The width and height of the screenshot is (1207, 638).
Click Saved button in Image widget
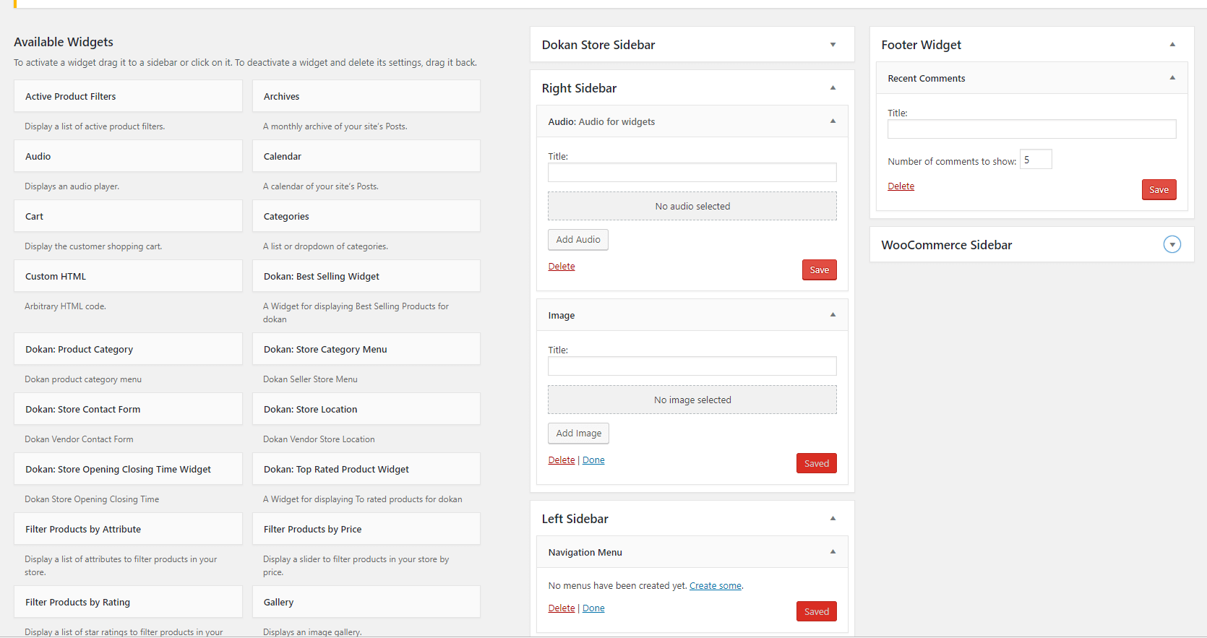[x=817, y=463]
